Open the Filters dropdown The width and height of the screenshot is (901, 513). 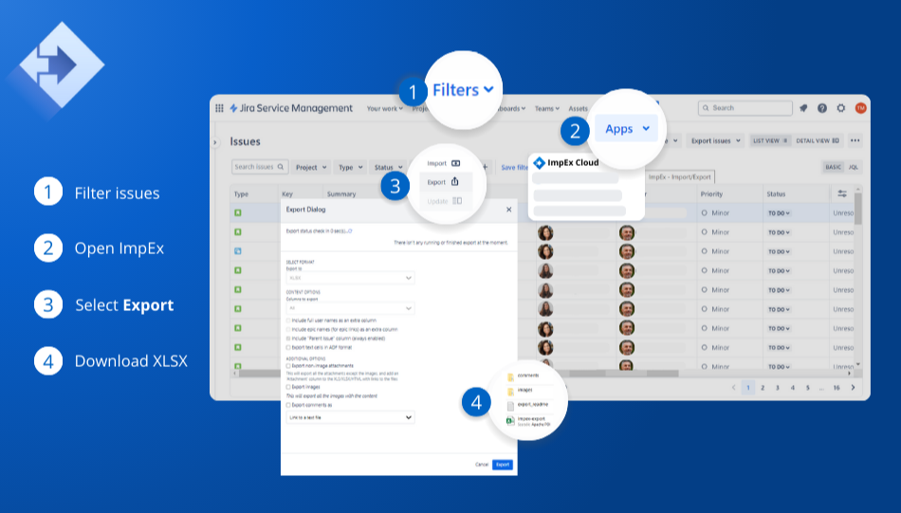pos(463,90)
